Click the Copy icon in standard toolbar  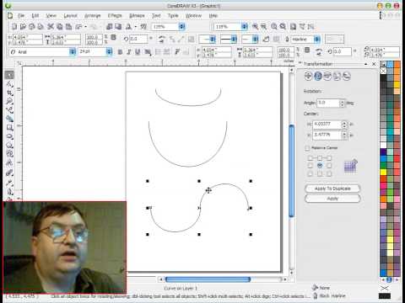coord(59,27)
